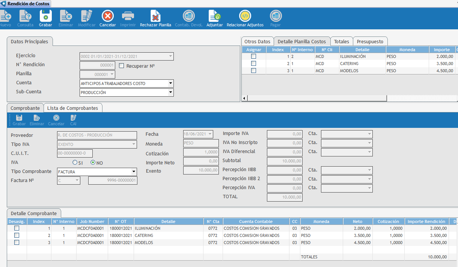Select the SI radio button for IVA
458x267 pixels.
(x=75, y=163)
